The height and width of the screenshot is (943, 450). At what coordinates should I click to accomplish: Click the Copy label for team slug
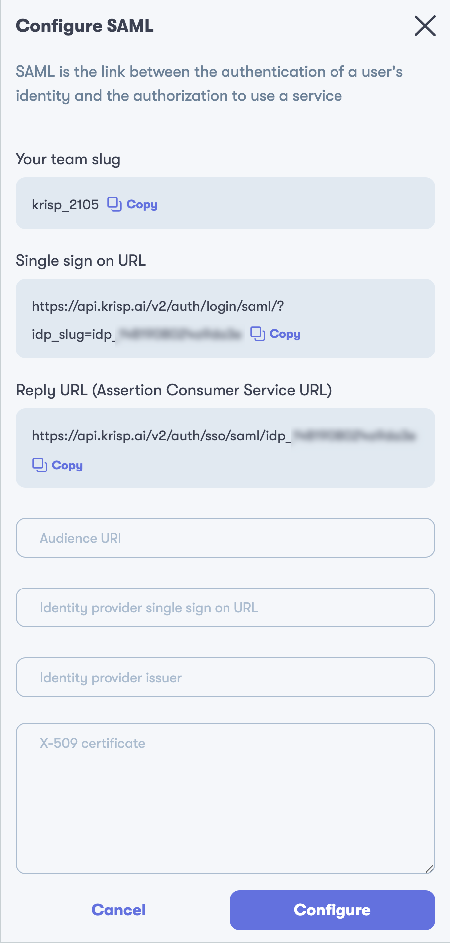[x=142, y=205]
